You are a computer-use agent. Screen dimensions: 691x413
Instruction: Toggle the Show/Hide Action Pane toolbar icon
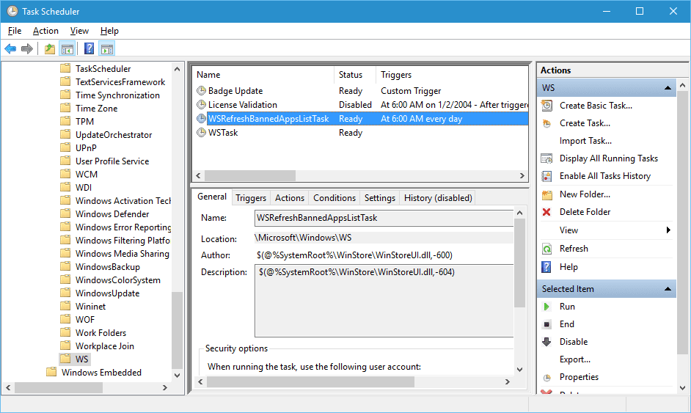point(106,48)
